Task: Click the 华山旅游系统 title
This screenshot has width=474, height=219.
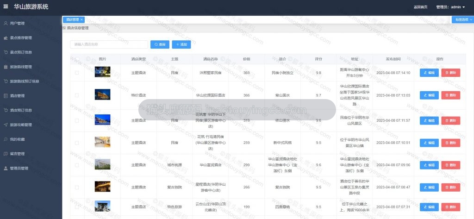Action: click(x=31, y=6)
